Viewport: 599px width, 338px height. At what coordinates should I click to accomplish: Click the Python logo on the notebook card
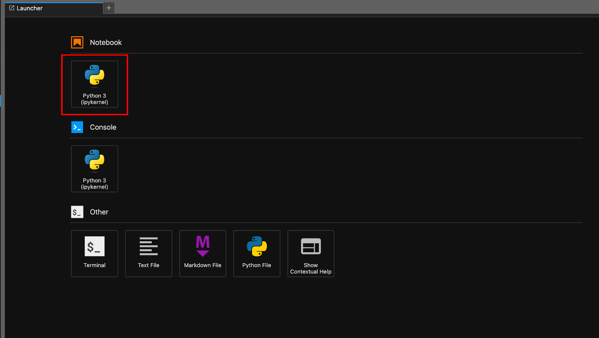tap(94, 75)
